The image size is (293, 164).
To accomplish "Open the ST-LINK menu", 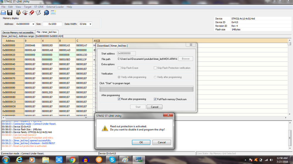I will pos(39,7).
